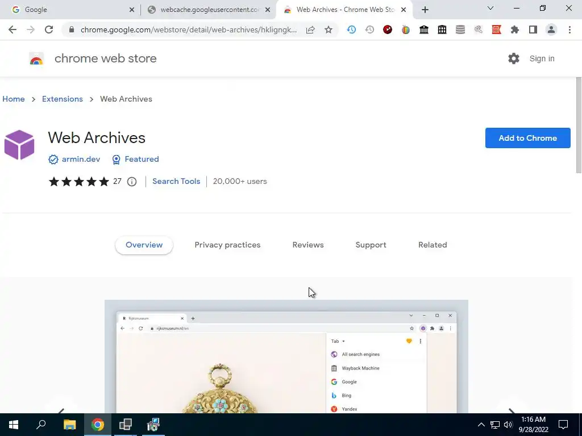582x436 pixels.
Task: Select the Overview tab
Action: (x=144, y=245)
